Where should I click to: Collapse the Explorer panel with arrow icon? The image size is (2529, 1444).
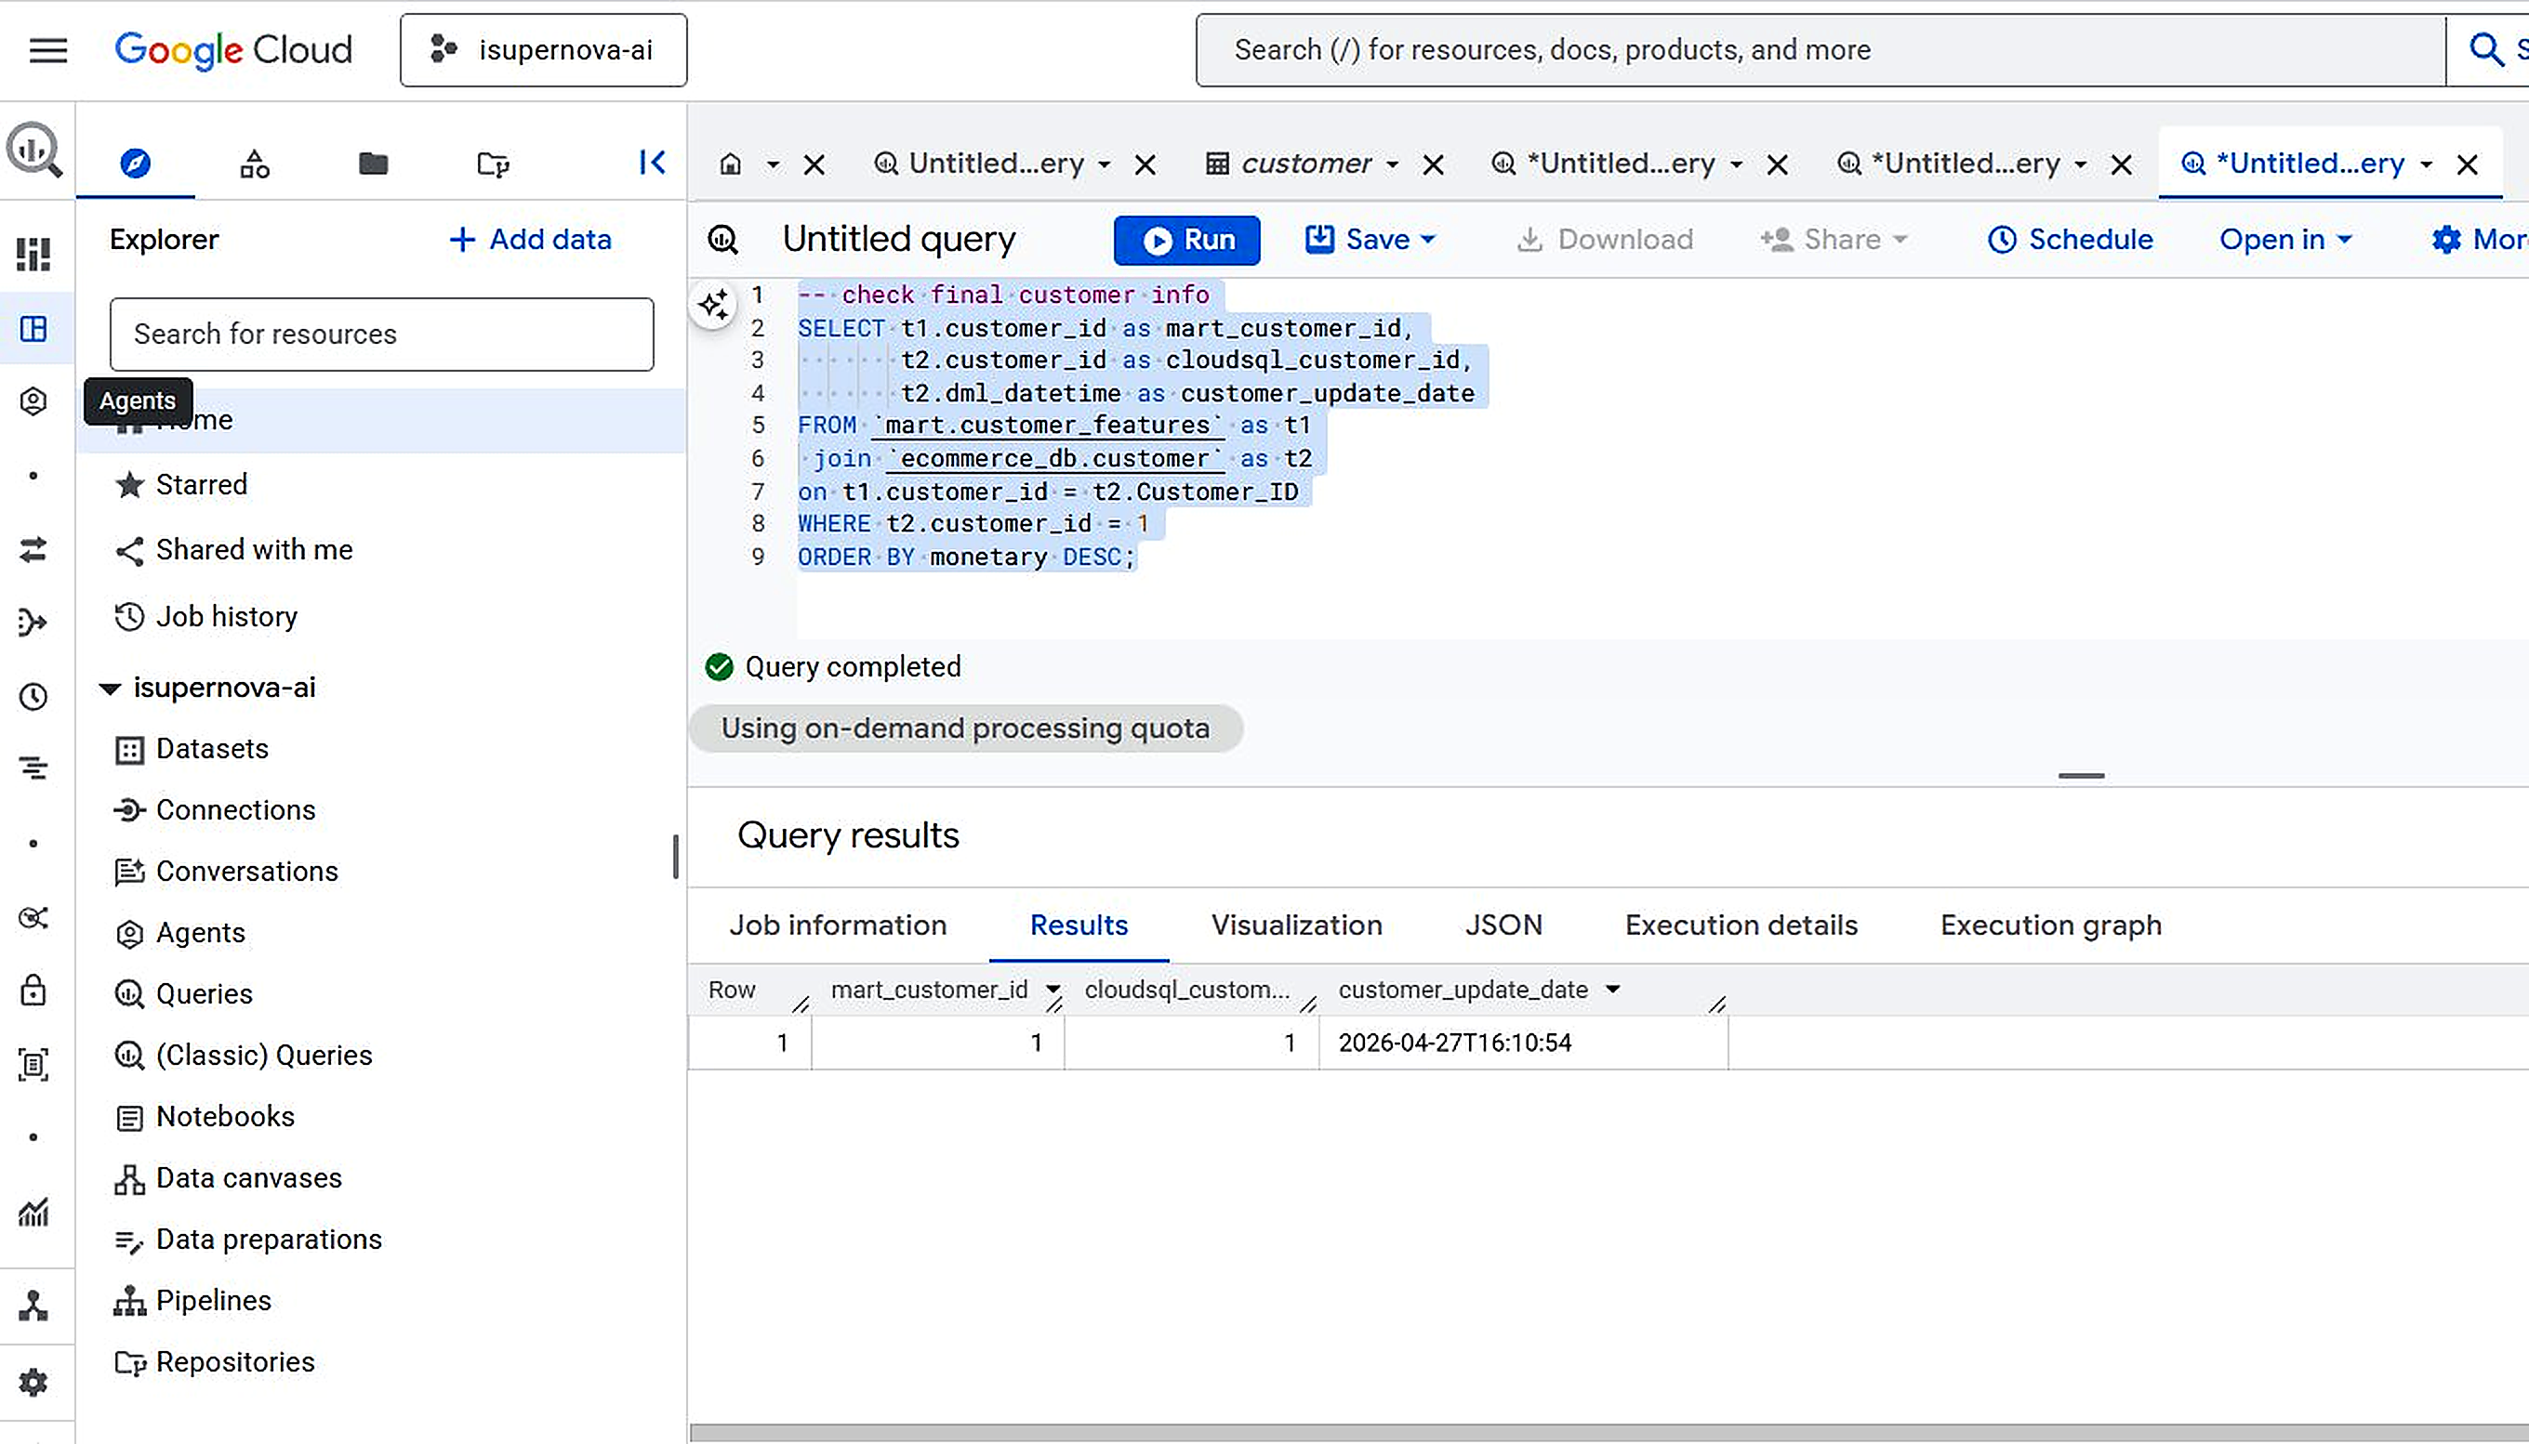[652, 163]
